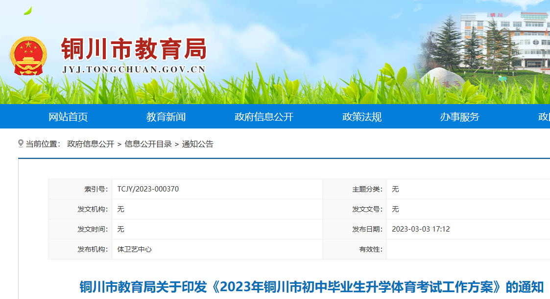Click the 体卫艺中心 publishing agency value
This screenshot has height=299, width=550.
tap(135, 249)
